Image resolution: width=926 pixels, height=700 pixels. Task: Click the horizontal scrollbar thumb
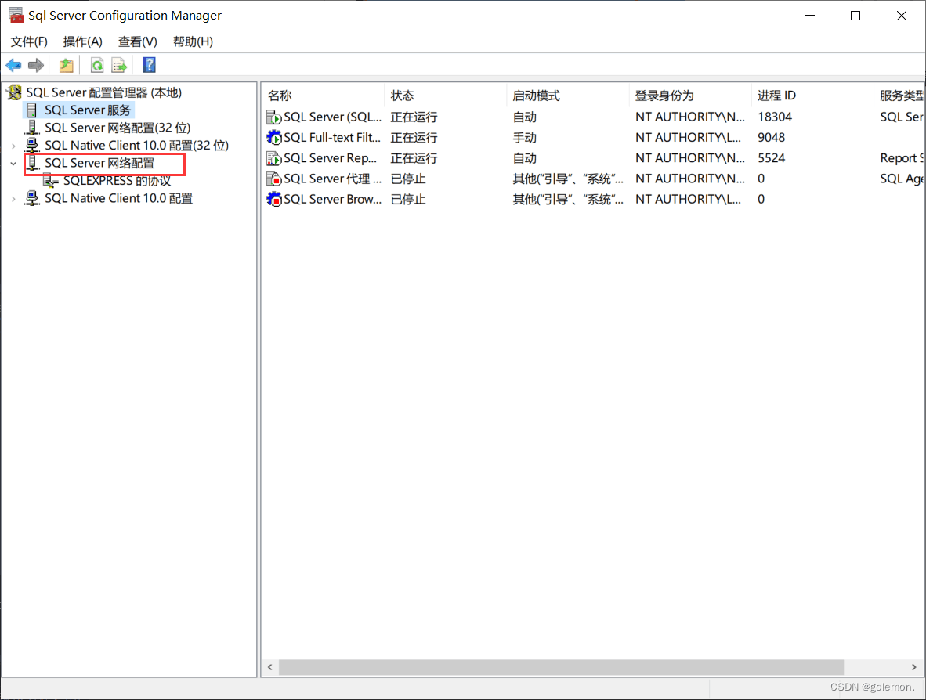pyautogui.click(x=561, y=667)
